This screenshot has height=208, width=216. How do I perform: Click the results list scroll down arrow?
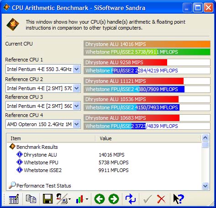coord(205,186)
